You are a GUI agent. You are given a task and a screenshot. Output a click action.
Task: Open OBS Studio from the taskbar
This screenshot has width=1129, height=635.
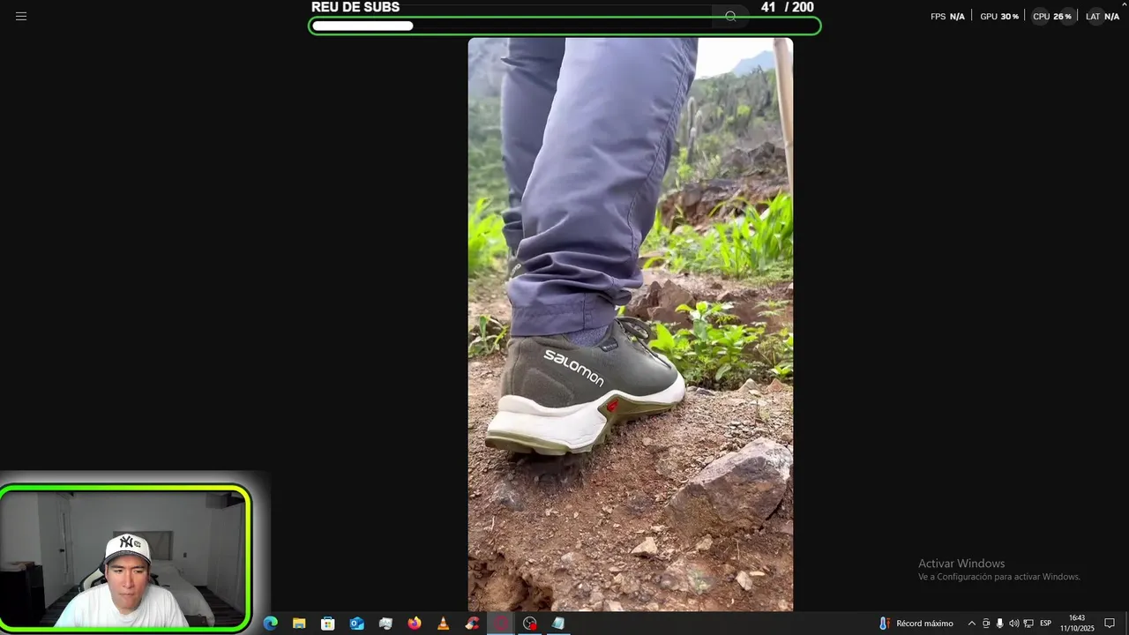pyautogui.click(x=529, y=624)
